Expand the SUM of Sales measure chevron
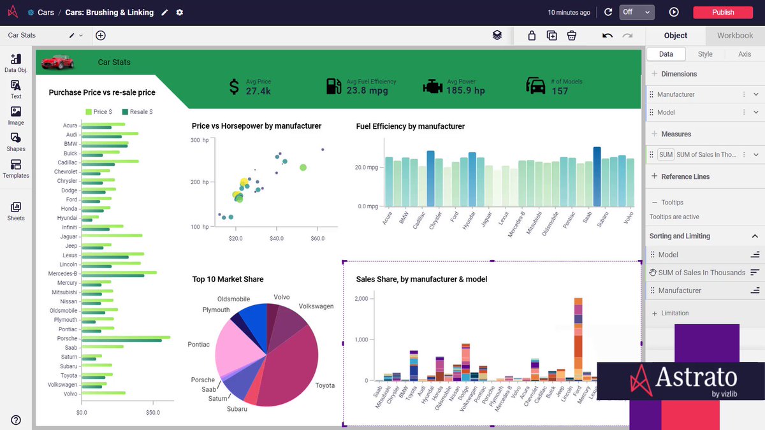The width and height of the screenshot is (765, 430). click(756, 155)
